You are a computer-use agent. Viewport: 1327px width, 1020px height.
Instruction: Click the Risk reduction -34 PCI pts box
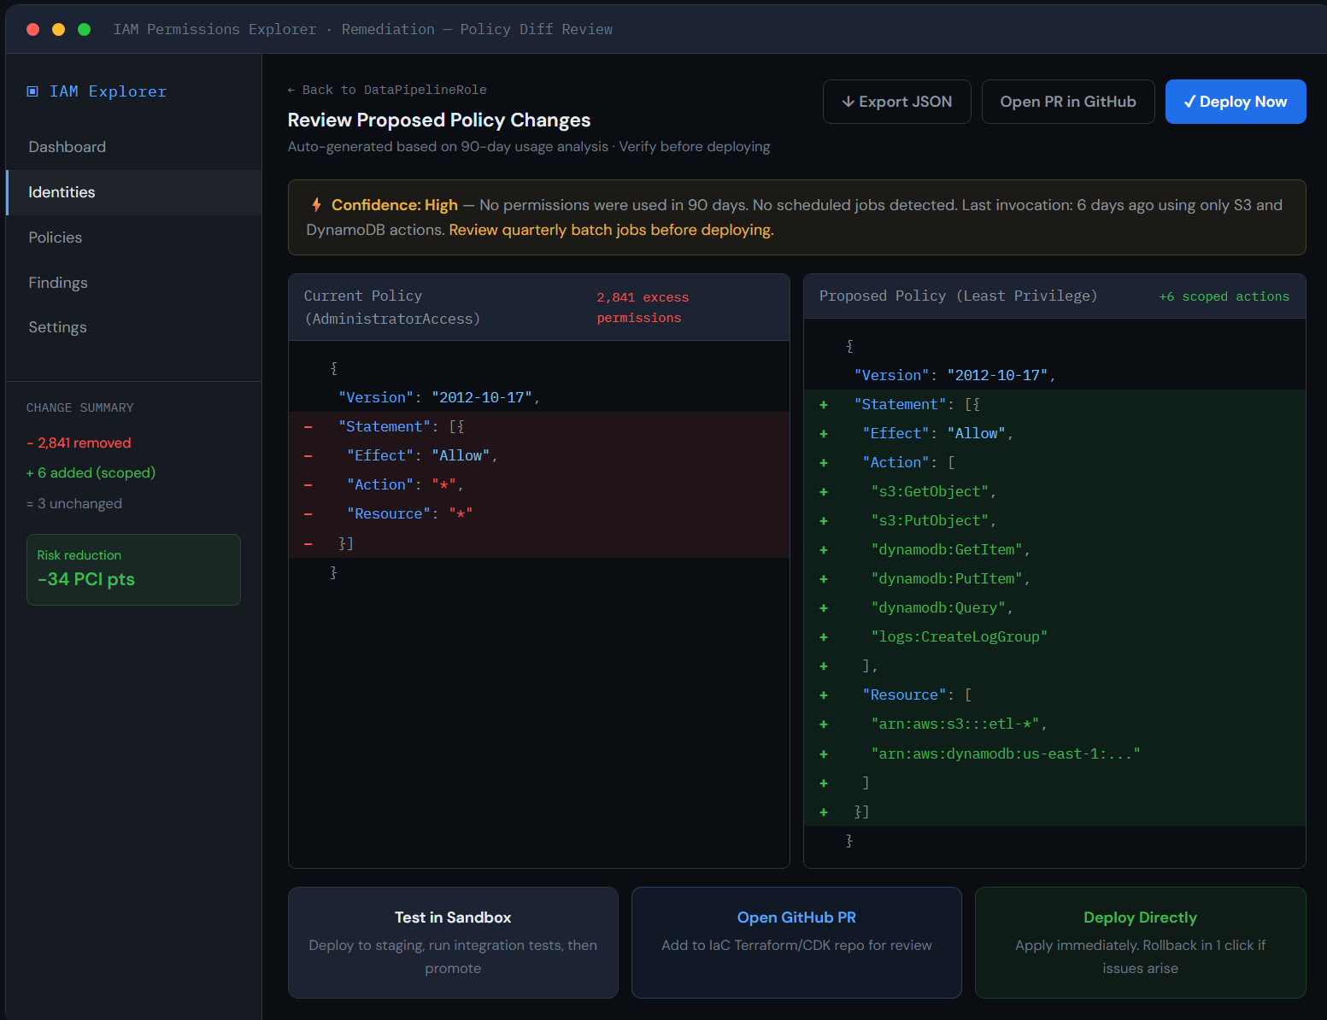pos(133,570)
